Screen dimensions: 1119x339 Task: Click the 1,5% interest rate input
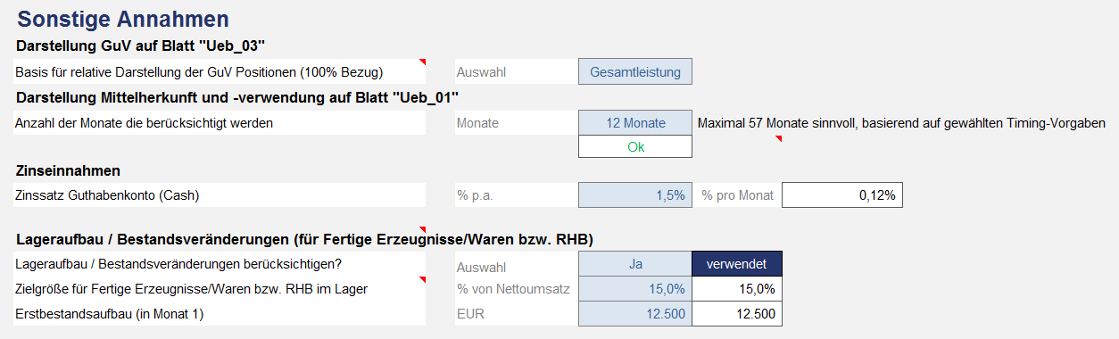[635, 195]
